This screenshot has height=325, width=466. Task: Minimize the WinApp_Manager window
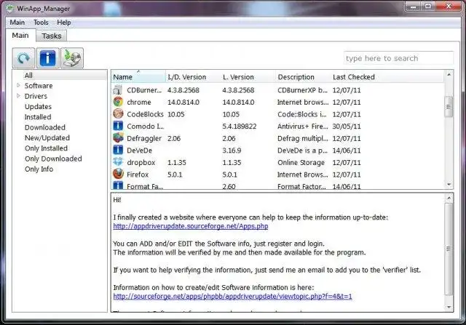click(x=413, y=7)
